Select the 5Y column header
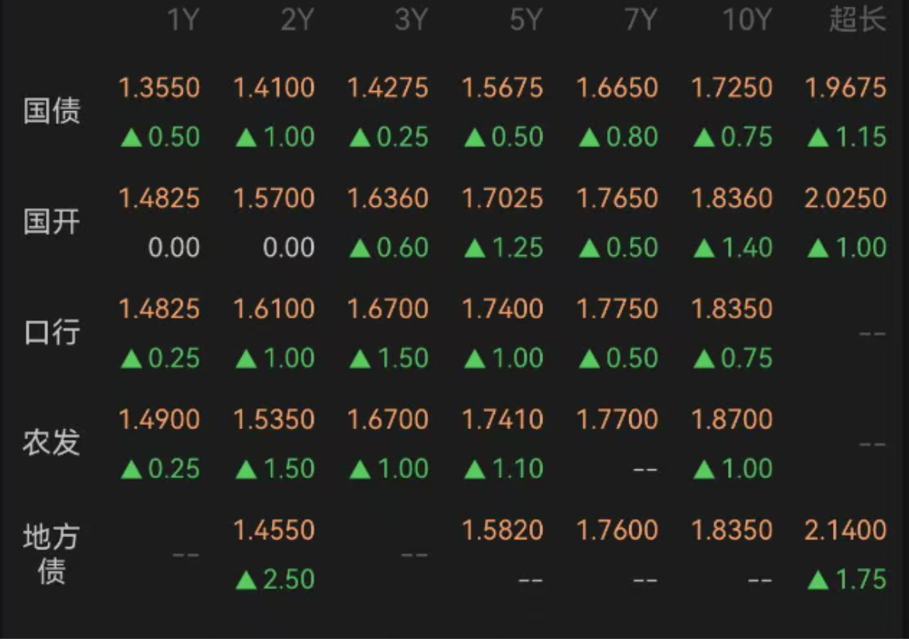Image resolution: width=909 pixels, height=642 pixels. (x=525, y=21)
